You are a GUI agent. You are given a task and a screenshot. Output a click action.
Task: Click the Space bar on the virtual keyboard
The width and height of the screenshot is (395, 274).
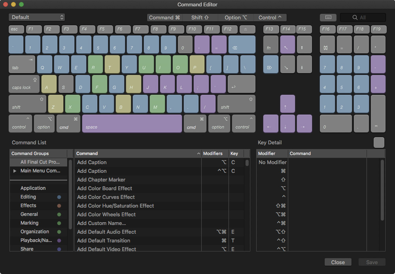[x=132, y=123]
